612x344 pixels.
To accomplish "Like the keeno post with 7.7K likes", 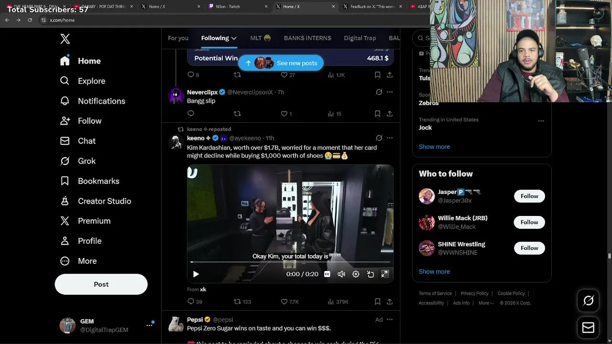I will click(289, 302).
